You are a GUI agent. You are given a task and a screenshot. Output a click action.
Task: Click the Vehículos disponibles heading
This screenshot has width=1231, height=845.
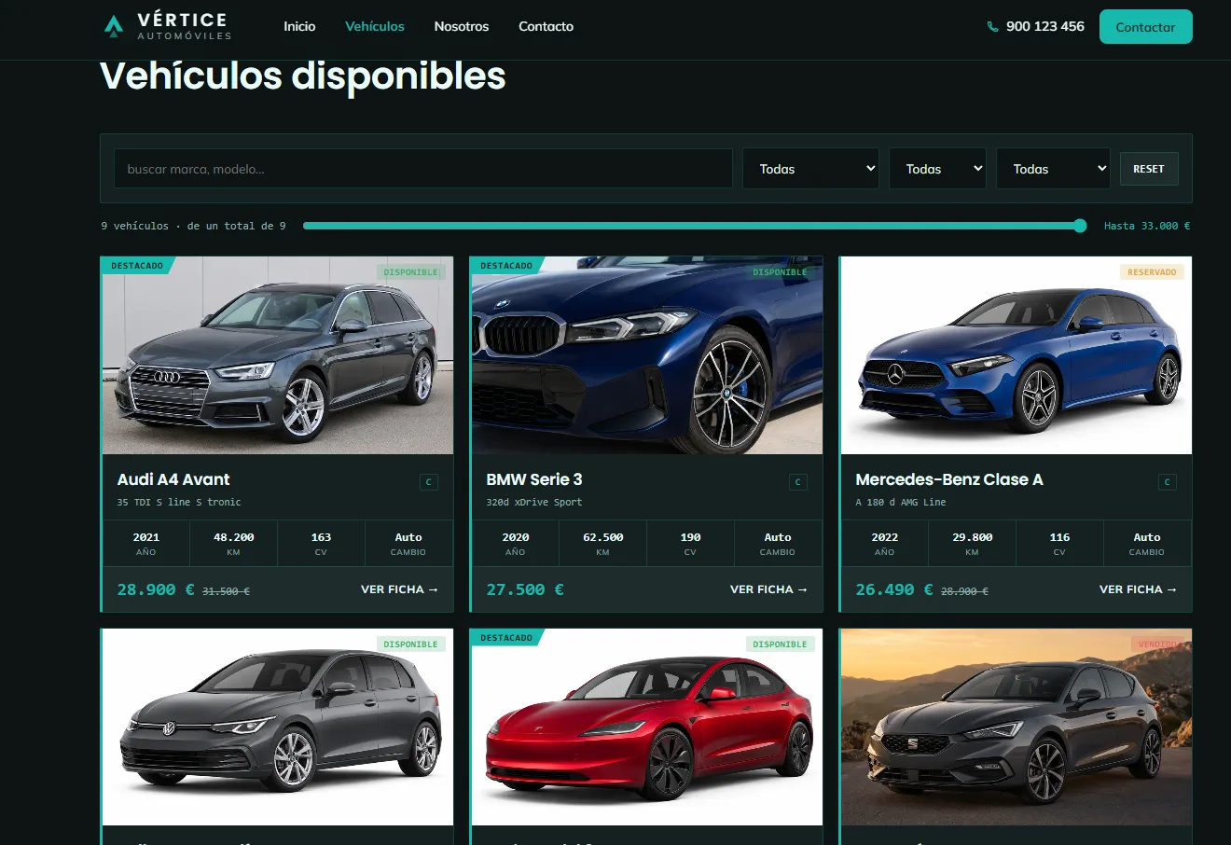point(302,76)
